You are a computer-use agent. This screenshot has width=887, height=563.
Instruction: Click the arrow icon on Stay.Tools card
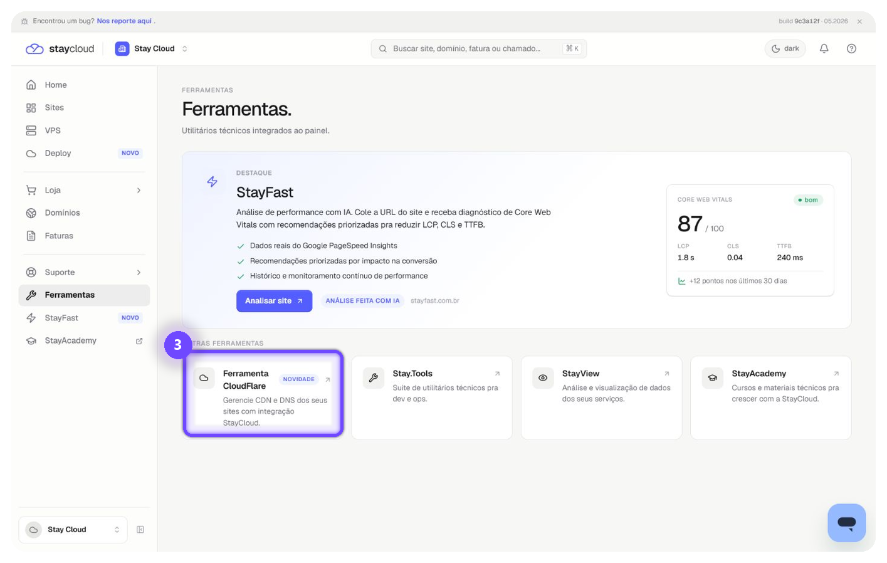click(497, 374)
